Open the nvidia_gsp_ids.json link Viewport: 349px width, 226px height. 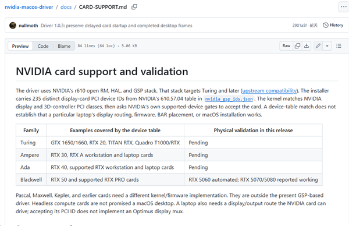pos(229,99)
